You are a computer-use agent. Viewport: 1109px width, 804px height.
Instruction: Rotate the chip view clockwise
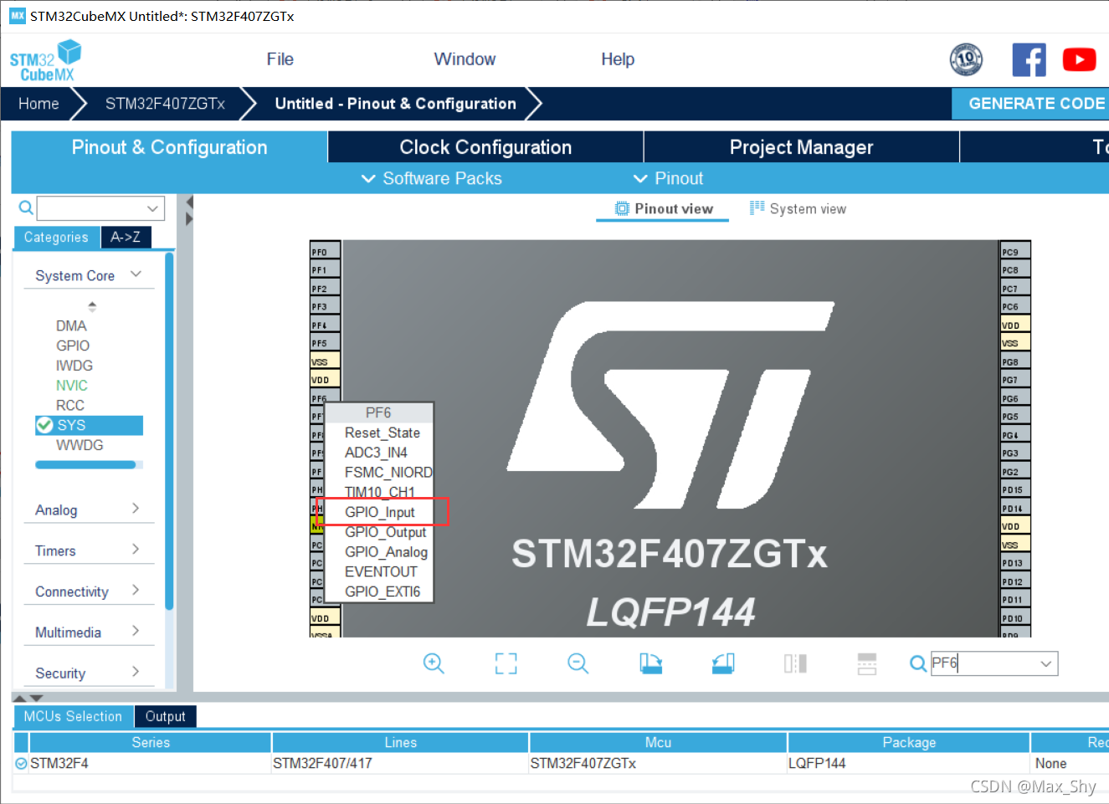(x=650, y=663)
